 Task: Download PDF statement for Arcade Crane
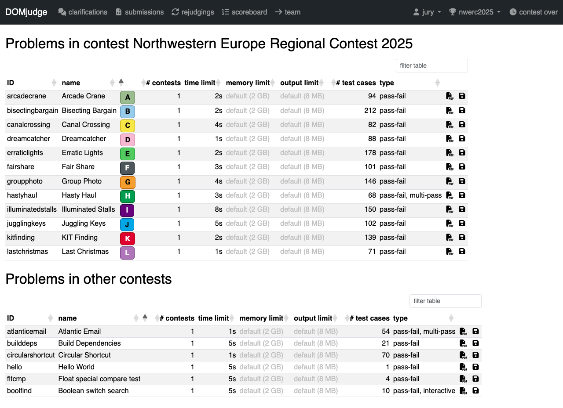click(x=450, y=96)
